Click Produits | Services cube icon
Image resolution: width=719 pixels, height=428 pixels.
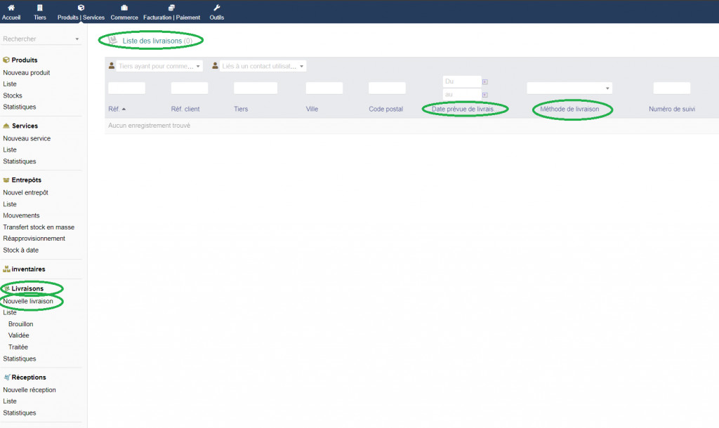pyautogui.click(x=81, y=7)
